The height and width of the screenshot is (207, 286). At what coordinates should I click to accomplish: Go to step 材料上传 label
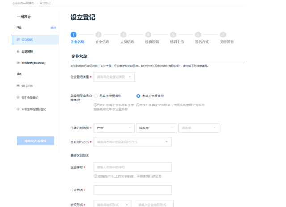(177, 41)
